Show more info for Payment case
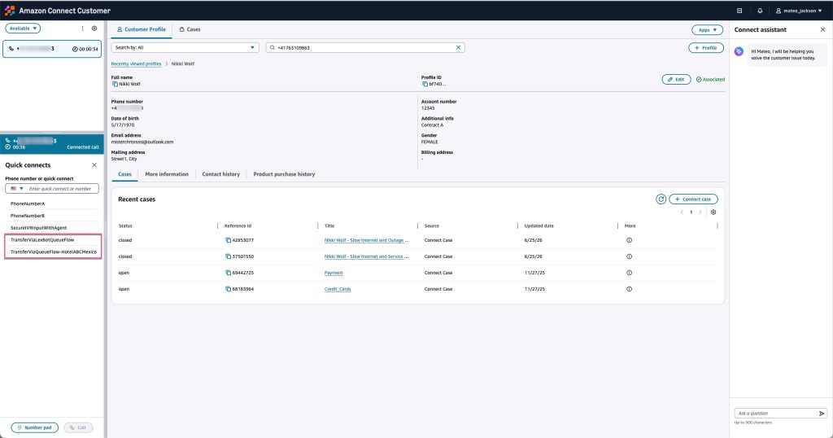 pyautogui.click(x=629, y=273)
